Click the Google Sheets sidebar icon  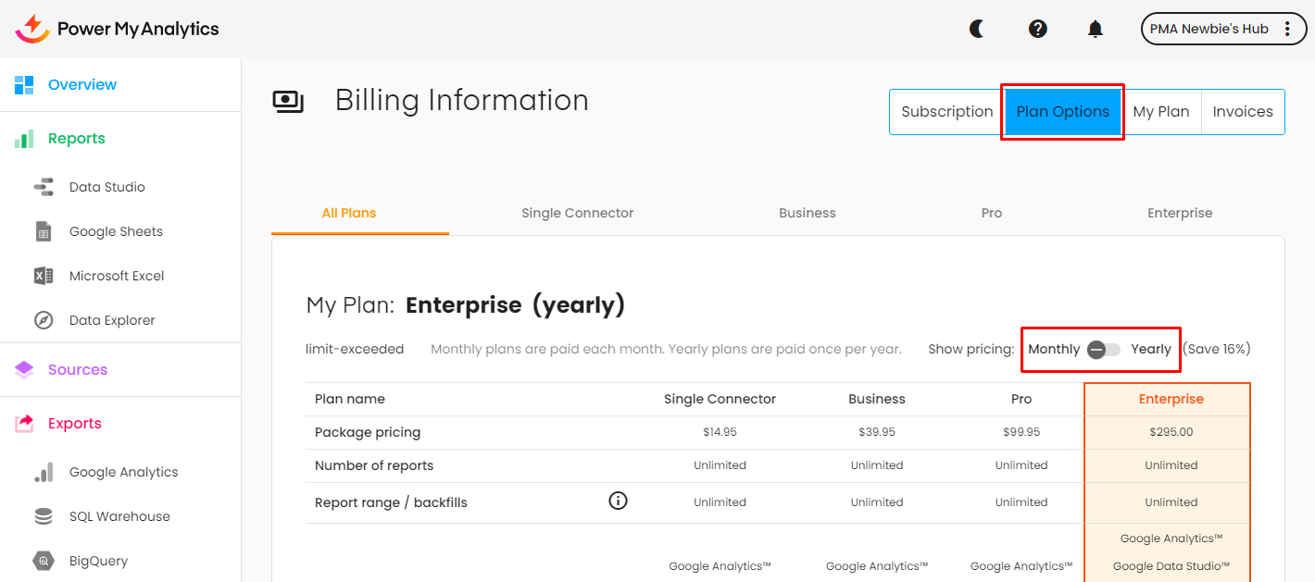click(x=44, y=231)
